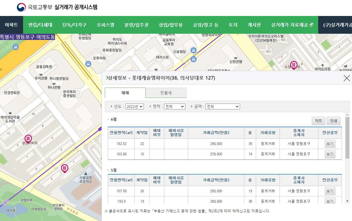Click external link icon beside 실거래가 자료제공
The height and width of the screenshot is (221, 352).
tap(311, 25)
